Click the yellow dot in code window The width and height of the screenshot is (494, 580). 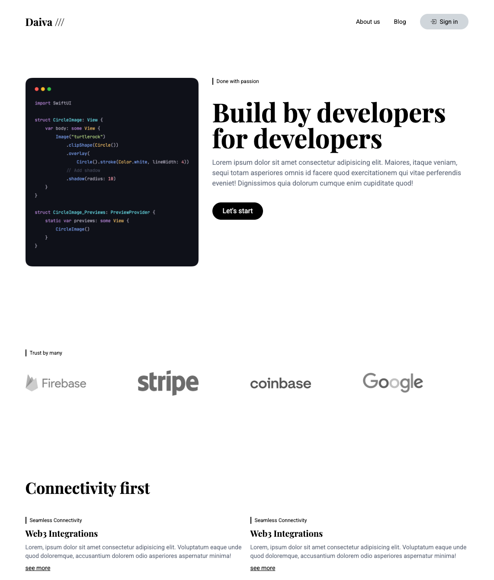click(43, 89)
